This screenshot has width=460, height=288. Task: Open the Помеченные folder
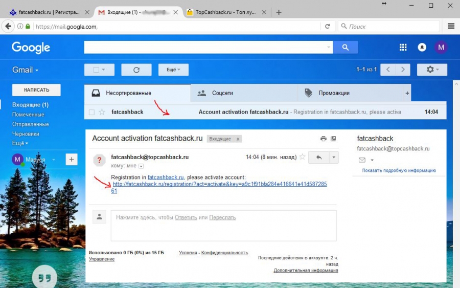(x=28, y=115)
